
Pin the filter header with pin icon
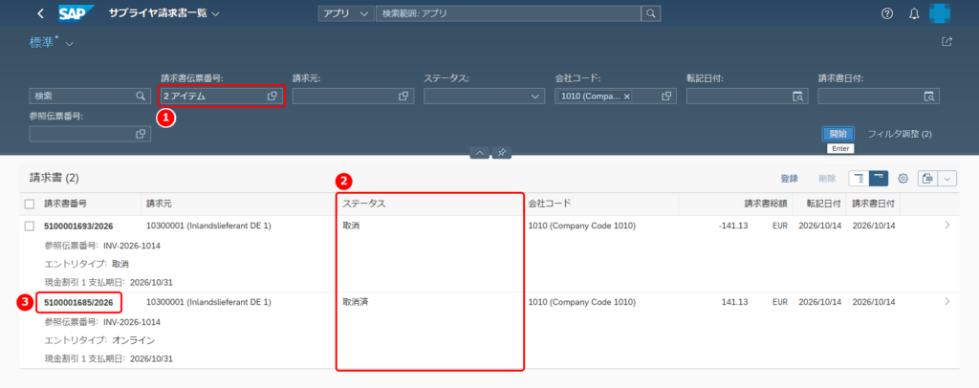click(501, 153)
